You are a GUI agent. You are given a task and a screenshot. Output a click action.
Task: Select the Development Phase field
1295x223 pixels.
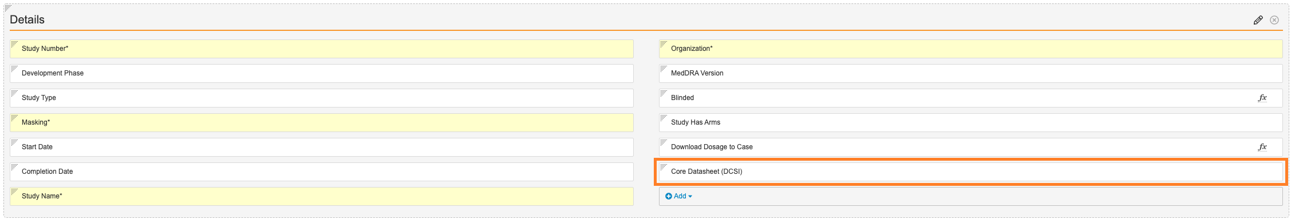click(321, 73)
